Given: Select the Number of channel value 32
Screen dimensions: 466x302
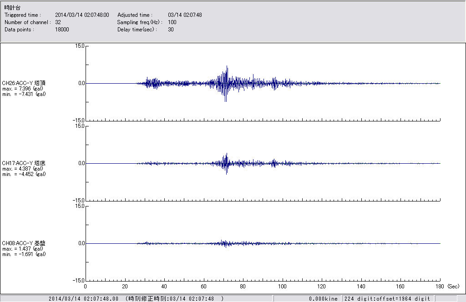Looking at the screenshot, I should (x=58, y=22).
